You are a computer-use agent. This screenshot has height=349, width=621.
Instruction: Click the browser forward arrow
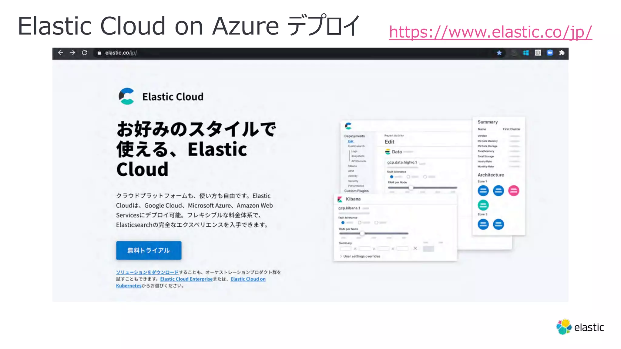(x=72, y=53)
